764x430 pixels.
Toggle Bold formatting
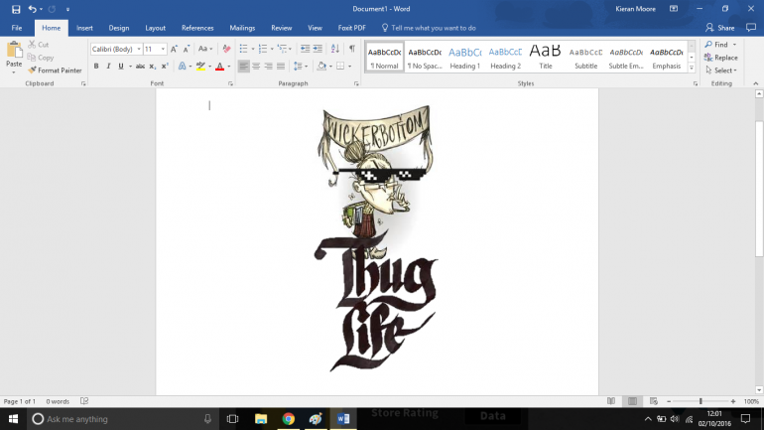click(96, 67)
